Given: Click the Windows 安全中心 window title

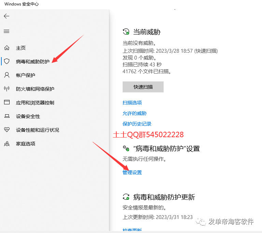Looking at the screenshot, I should [x=22, y=4].
